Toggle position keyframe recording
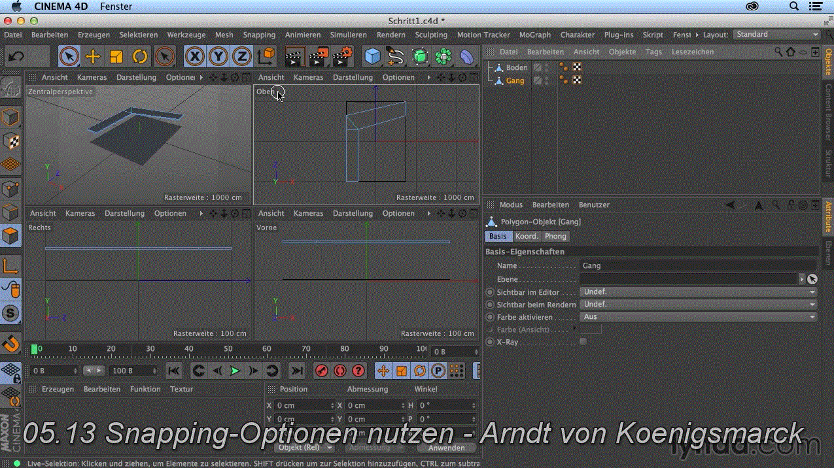This screenshot has width=834, height=468. pyautogui.click(x=383, y=371)
